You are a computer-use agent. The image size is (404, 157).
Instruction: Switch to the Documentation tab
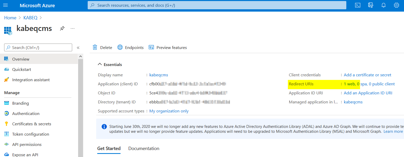[x=144, y=148]
